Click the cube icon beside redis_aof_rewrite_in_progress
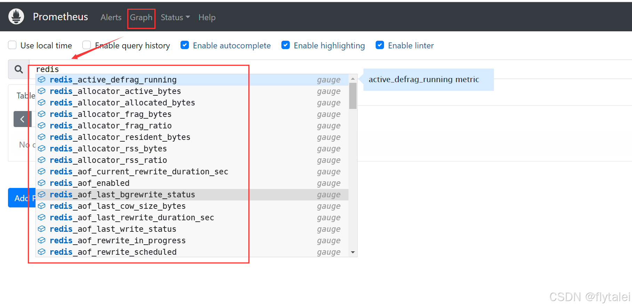The width and height of the screenshot is (632, 308). point(42,240)
